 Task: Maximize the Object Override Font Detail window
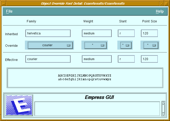click(x=166, y=4)
